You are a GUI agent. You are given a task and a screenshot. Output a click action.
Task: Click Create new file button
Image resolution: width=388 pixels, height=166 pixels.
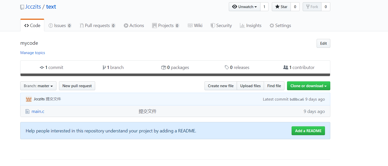pos(221,86)
